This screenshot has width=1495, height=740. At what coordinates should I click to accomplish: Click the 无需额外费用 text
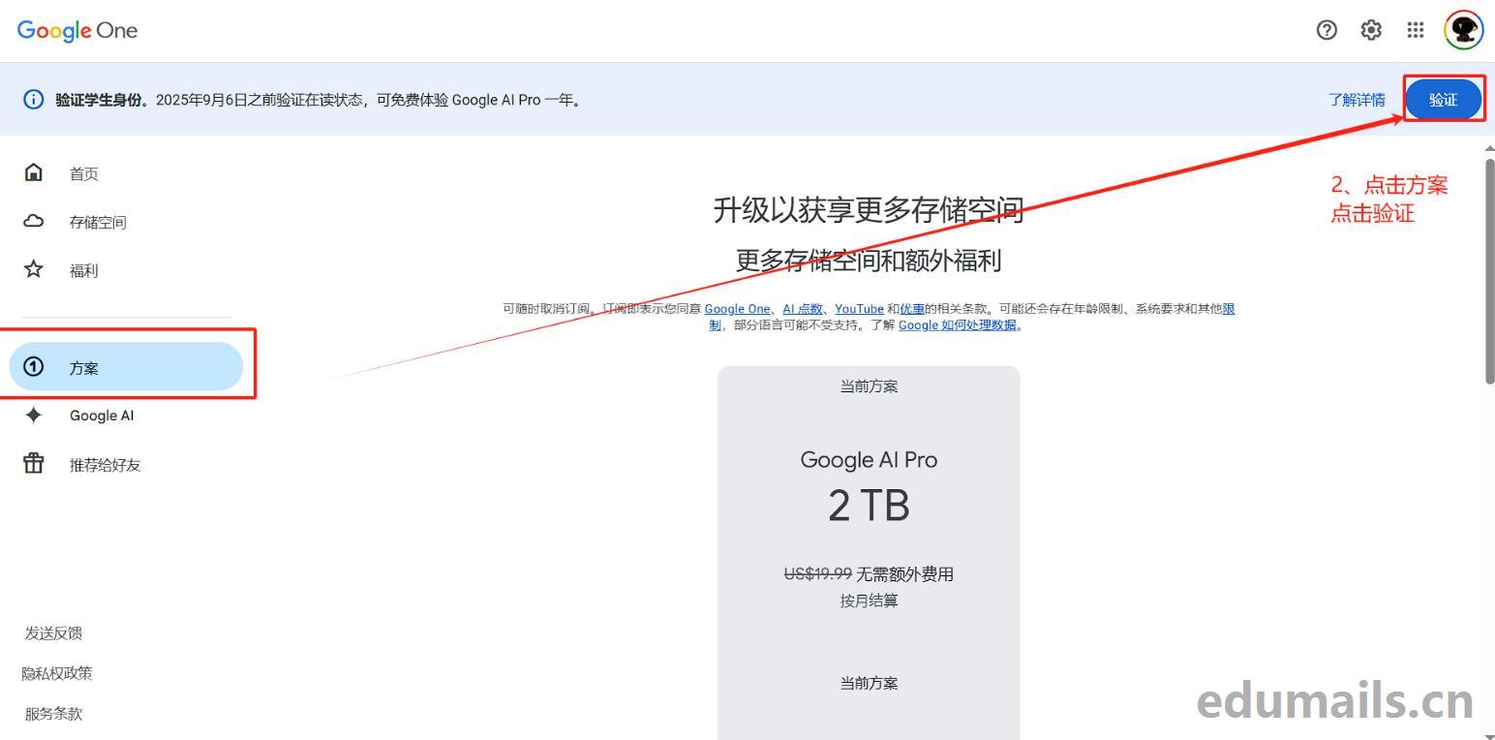(905, 574)
